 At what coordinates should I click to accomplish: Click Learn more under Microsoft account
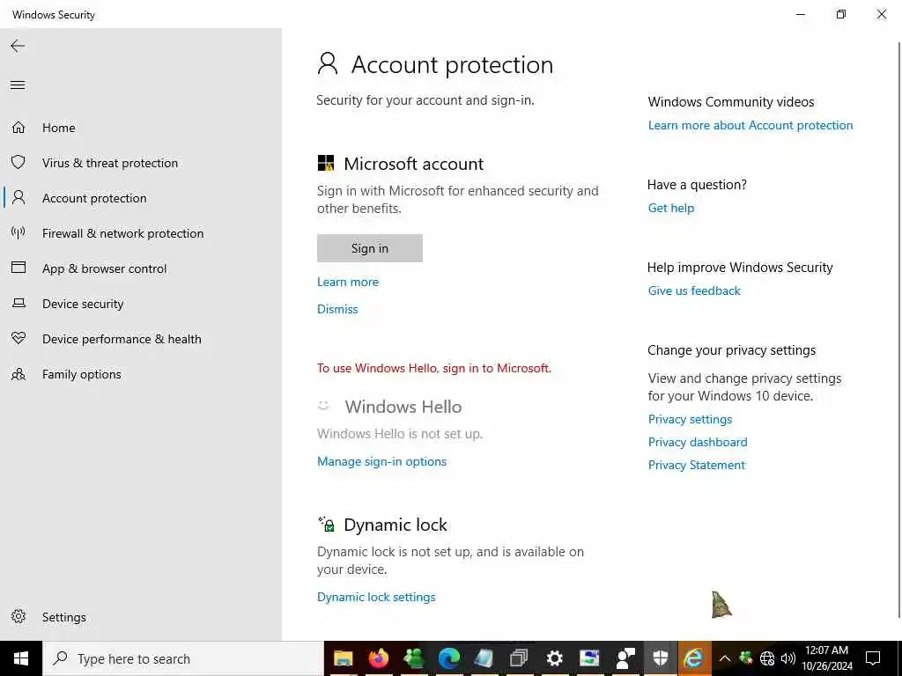coord(347,282)
